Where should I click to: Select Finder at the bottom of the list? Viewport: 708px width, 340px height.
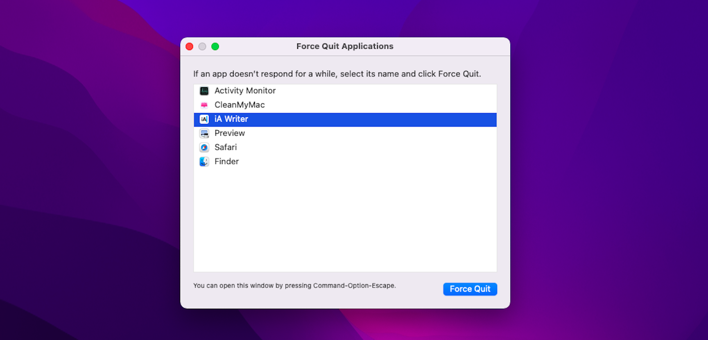227,161
